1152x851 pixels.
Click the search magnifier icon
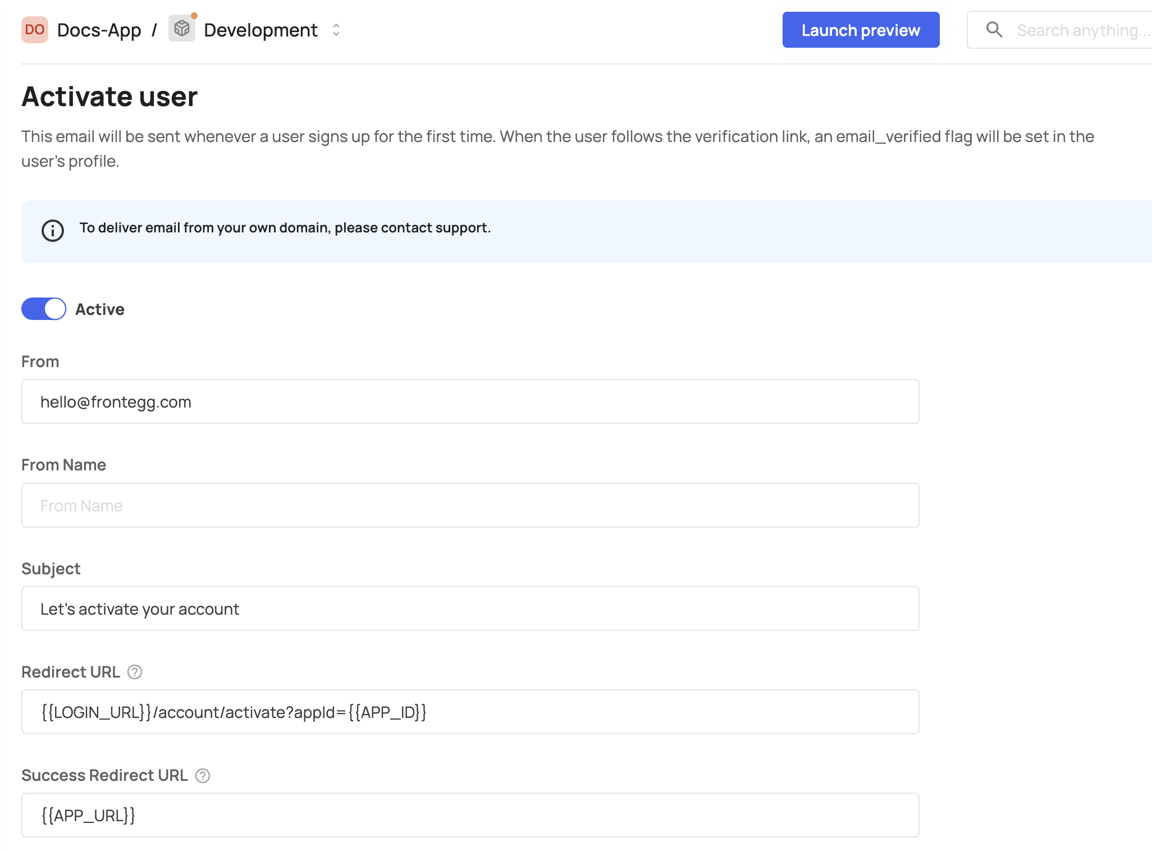point(995,30)
